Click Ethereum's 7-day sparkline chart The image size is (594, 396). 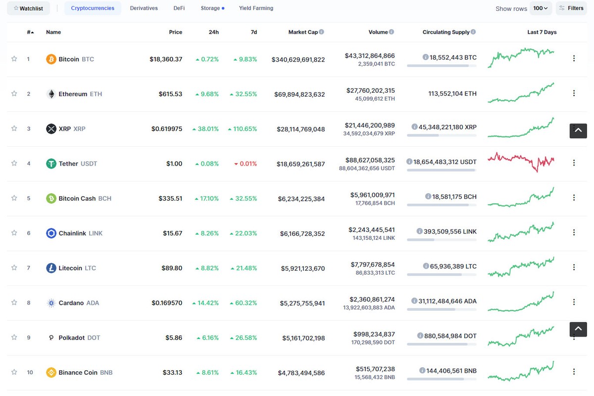coord(521,93)
